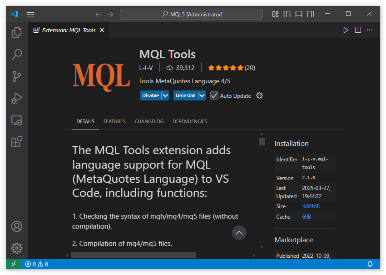Open the five-star rating reviews
Image resolution: width=386 pixels, height=275 pixels.
click(x=232, y=68)
